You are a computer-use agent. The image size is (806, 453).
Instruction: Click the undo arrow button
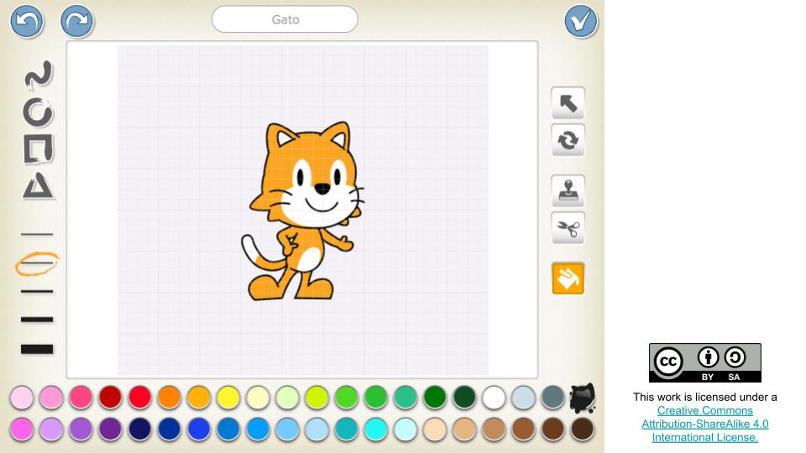click(27, 21)
